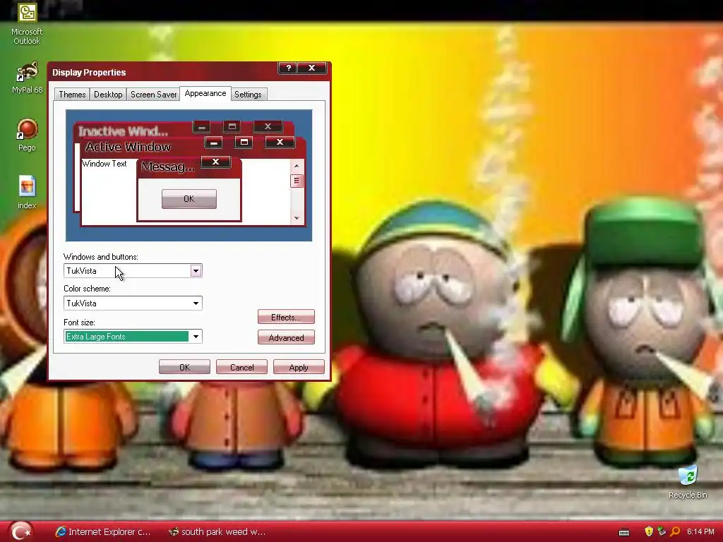Click the Active Window preview maximize button
The image size is (723, 542).
click(x=244, y=142)
